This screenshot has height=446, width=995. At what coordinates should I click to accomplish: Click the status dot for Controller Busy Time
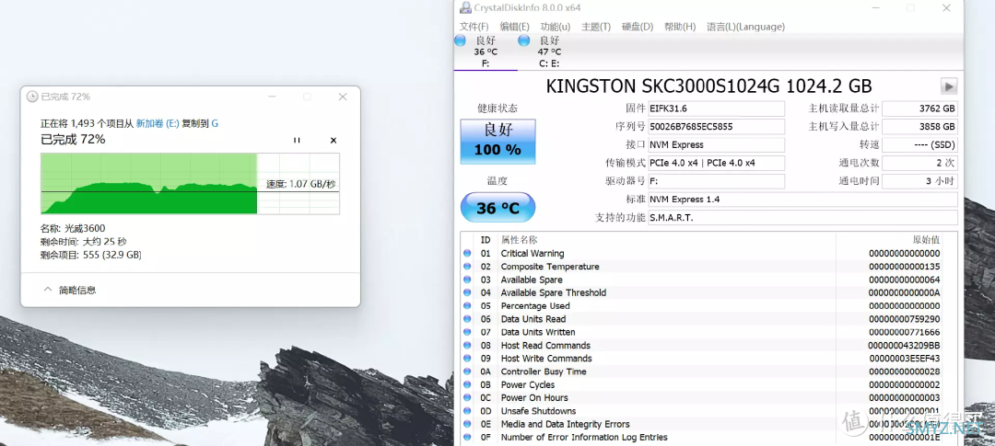[x=467, y=372]
